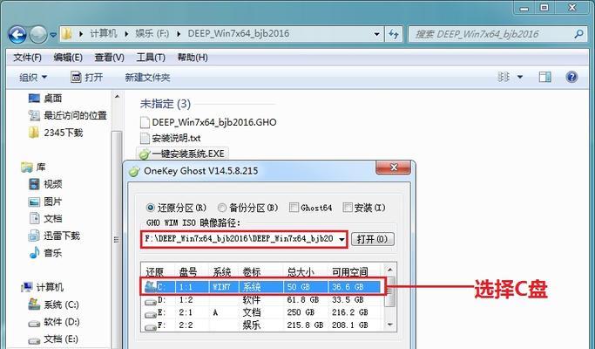595x349 pixels.
Task: Click the change view icon
Action: [x=504, y=77]
